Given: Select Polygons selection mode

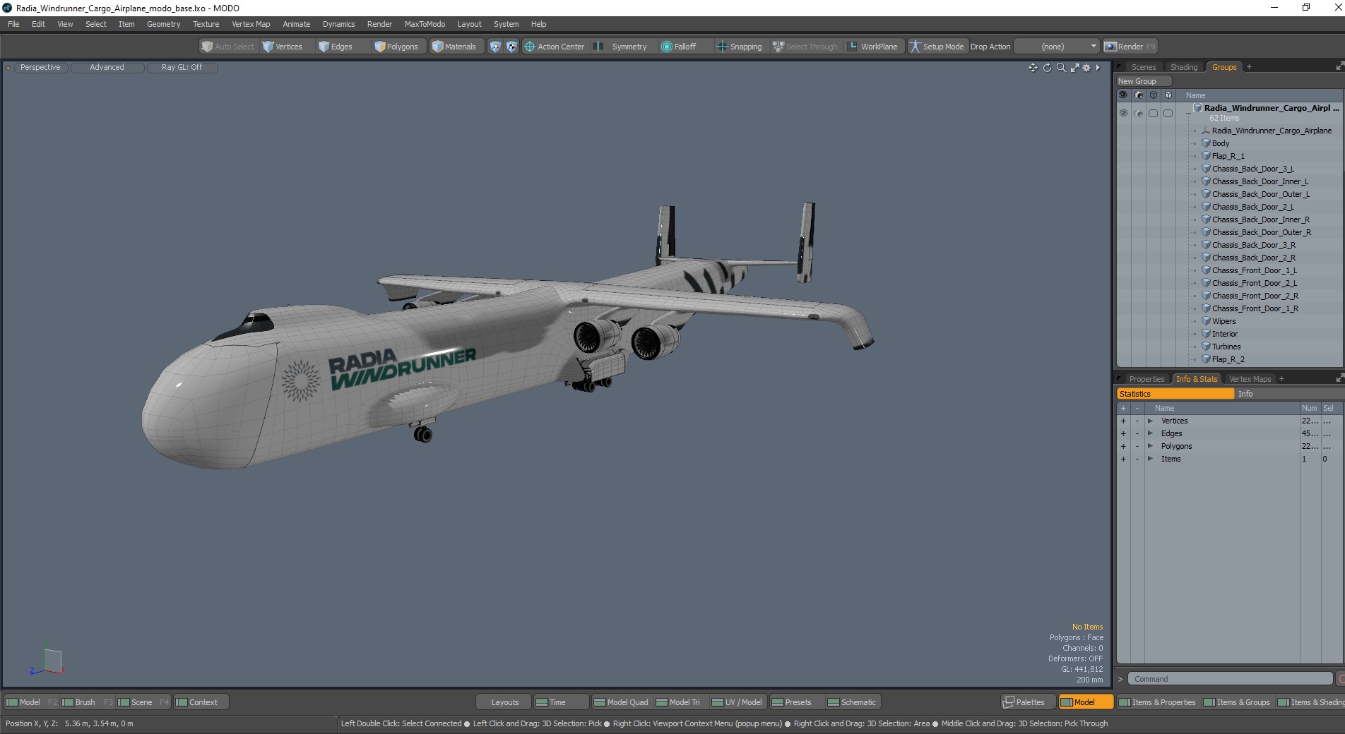Looking at the screenshot, I should click(396, 47).
